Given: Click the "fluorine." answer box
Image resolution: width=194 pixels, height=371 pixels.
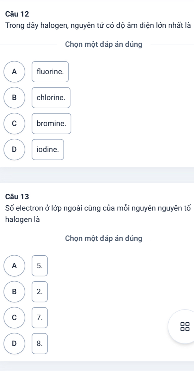Looking at the screenshot, I should [x=50, y=72].
